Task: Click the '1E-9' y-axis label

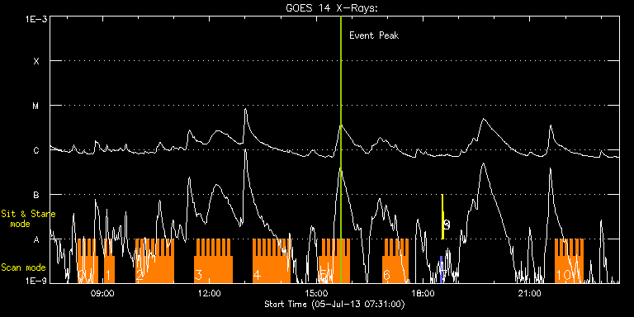Action: (36, 280)
